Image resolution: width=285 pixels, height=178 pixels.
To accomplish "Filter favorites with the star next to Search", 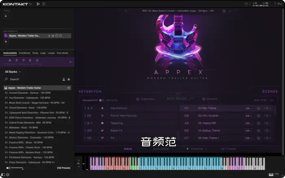I will click(69, 79).
